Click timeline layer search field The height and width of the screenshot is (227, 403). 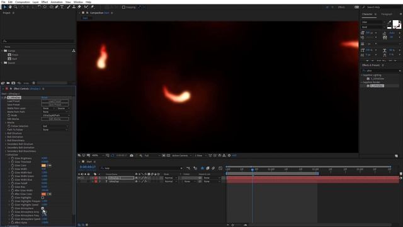coord(142,168)
